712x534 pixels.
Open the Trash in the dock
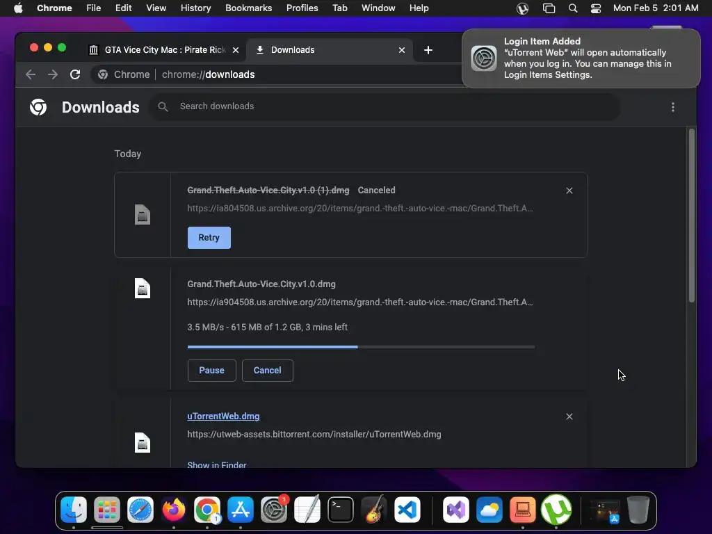click(x=638, y=510)
